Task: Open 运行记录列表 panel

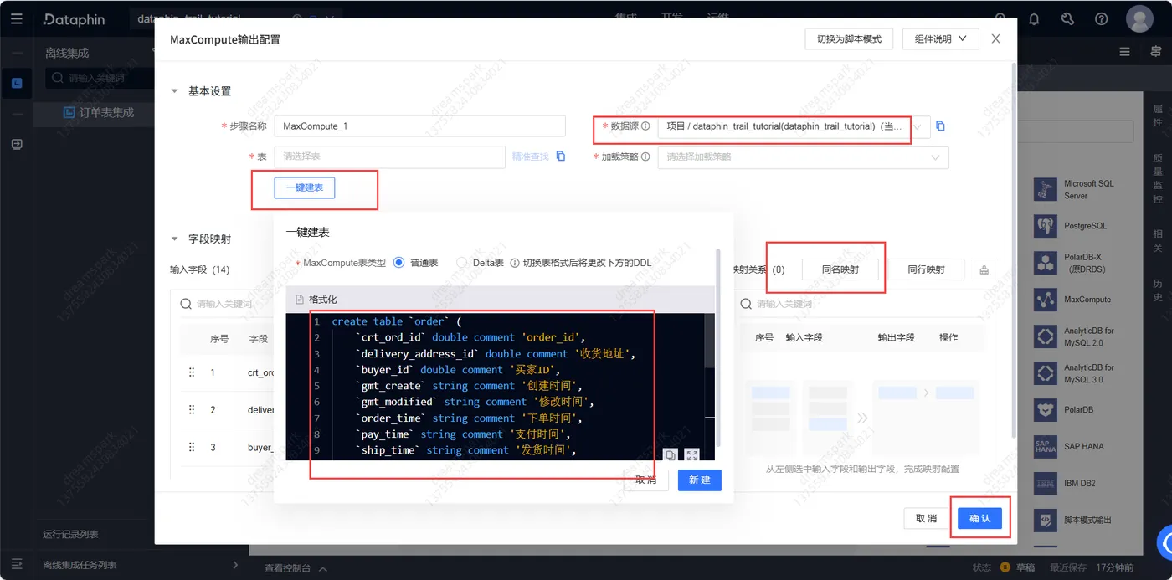Action: point(70,534)
